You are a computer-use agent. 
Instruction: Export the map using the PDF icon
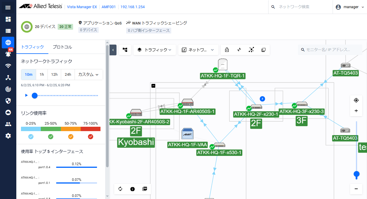coord(145,189)
